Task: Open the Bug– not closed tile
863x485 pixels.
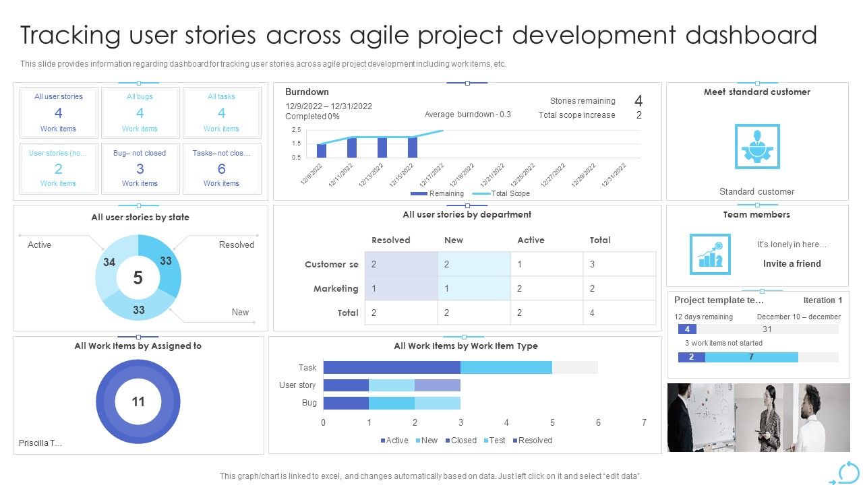Action: tap(140, 168)
